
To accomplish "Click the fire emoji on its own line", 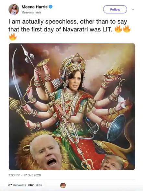I will point(13,37).
